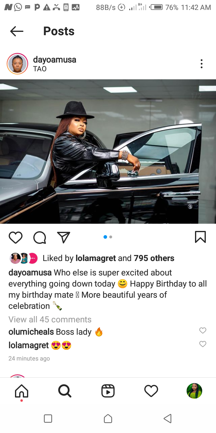216x433 pixels.
Task: Tap the back arrow beside Posts
Action: tap(16, 31)
